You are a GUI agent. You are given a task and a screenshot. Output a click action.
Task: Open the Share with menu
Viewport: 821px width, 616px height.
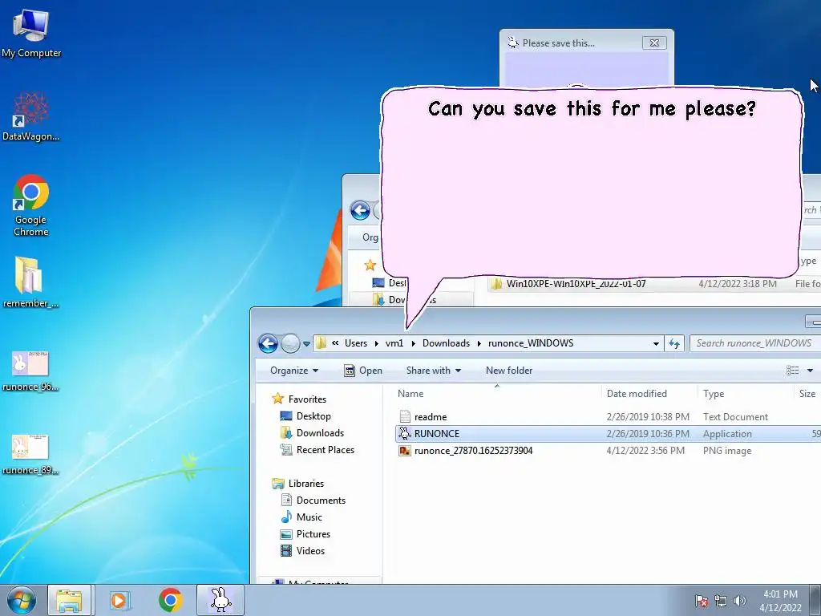click(x=434, y=371)
